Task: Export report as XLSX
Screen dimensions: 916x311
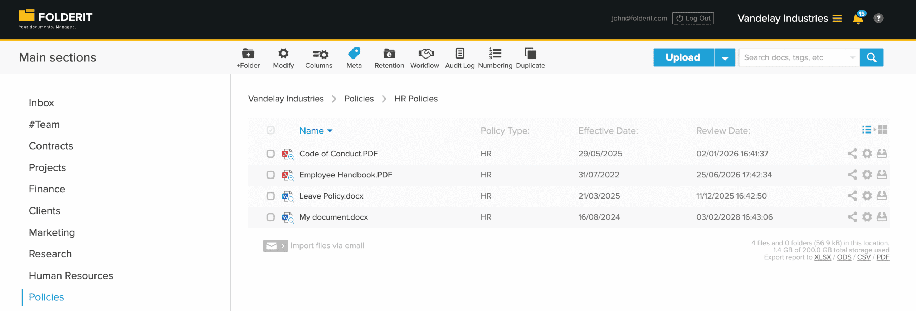Action: click(822, 257)
